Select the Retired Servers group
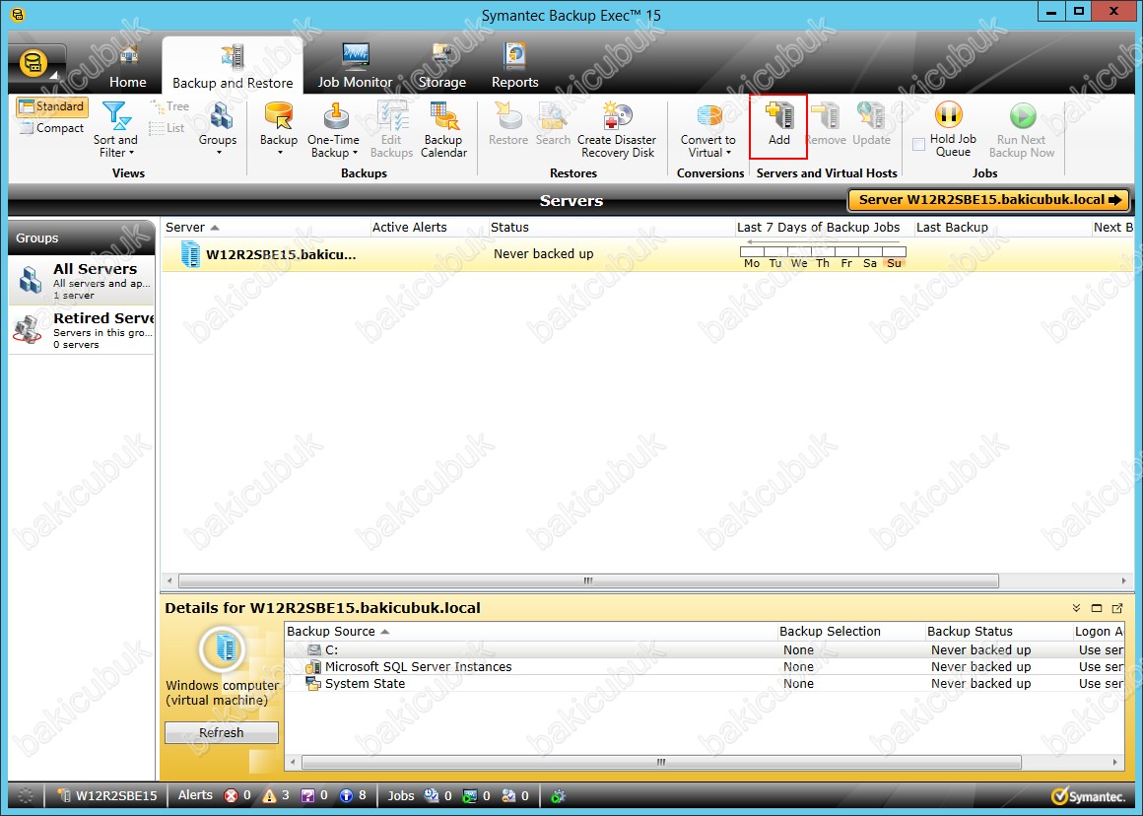 click(x=82, y=329)
